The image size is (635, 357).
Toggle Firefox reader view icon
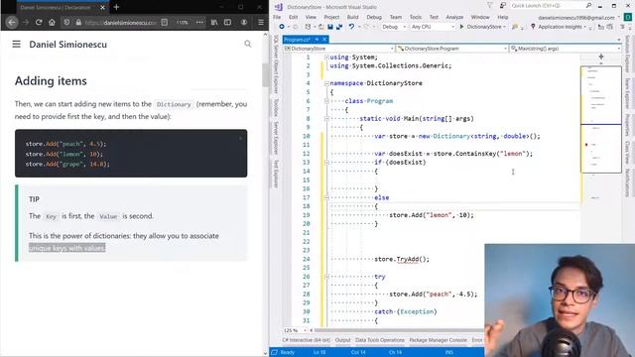coord(165,22)
